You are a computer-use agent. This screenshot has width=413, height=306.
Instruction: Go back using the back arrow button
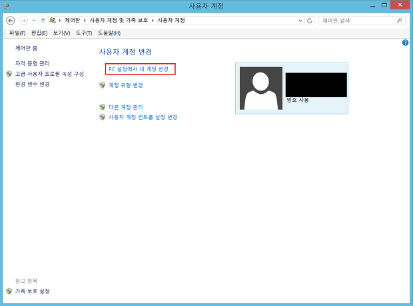coord(11,21)
